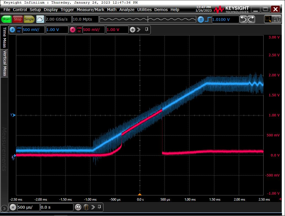Expand the bottom-left panel chevron

pyautogui.click(x=4, y=208)
